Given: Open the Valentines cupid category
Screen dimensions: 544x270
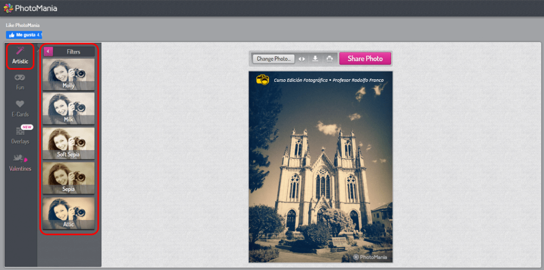Looking at the screenshot, I should [x=20, y=162].
